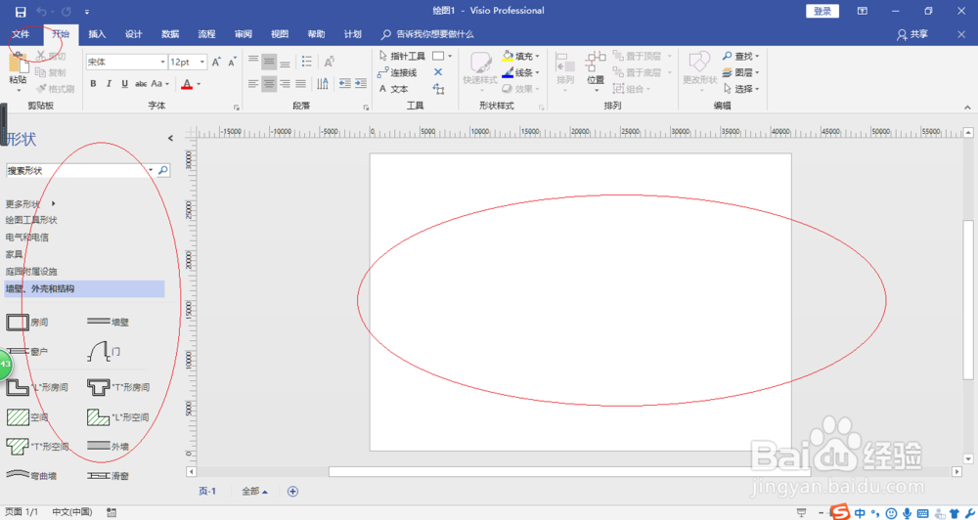978x520 pixels.
Task: Select the Connector tool (连接线)
Action: click(x=397, y=73)
